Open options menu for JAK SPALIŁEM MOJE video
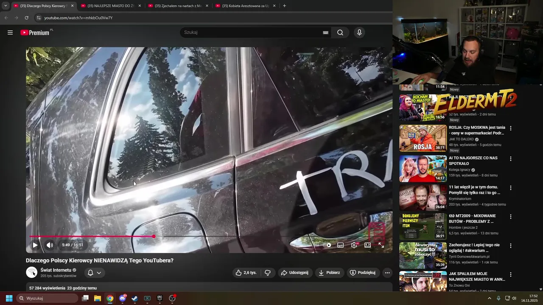The width and height of the screenshot is (543, 305). [511, 274]
